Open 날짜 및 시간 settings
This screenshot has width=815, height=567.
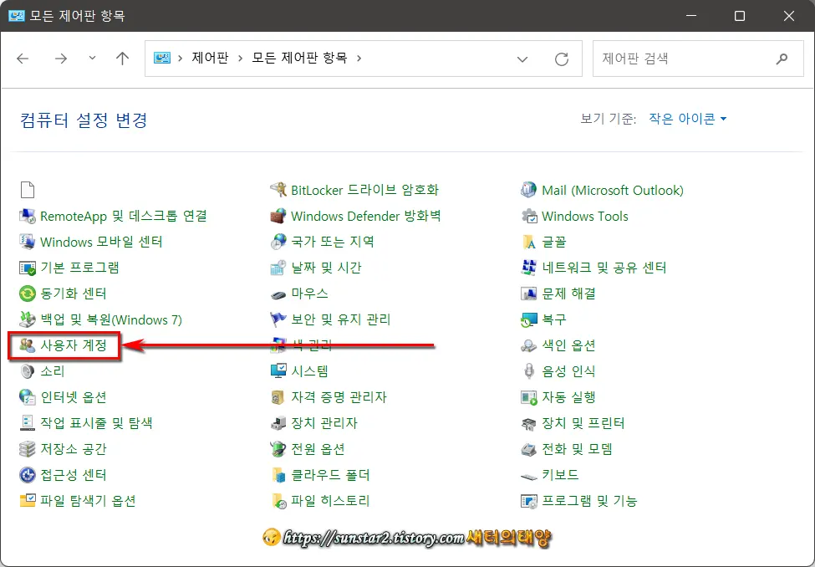pos(326,268)
